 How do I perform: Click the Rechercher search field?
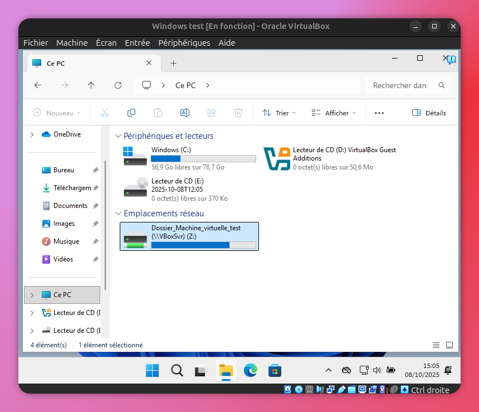(401, 85)
